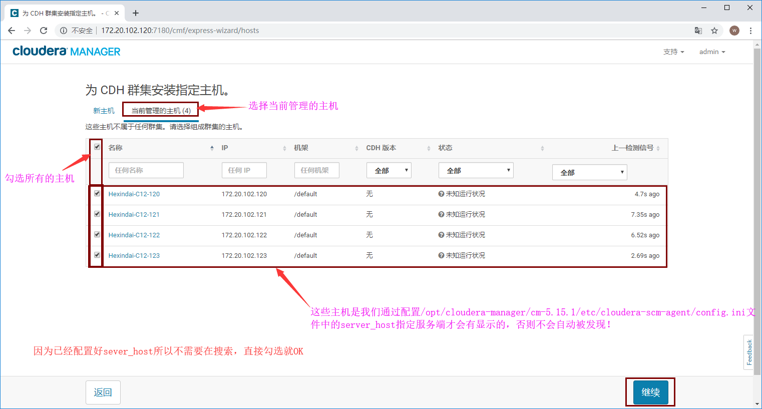Click the page vertical scrollbar
The height and width of the screenshot is (409, 762).
click(757, 212)
